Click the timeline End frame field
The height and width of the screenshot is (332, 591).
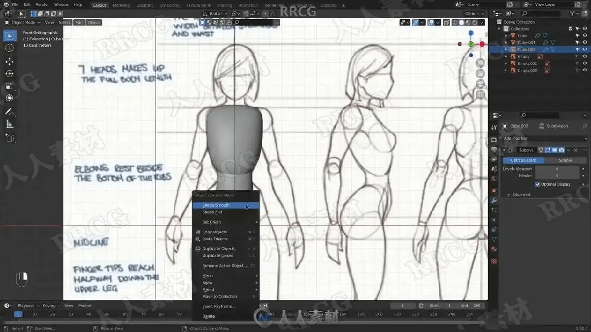click(471, 305)
